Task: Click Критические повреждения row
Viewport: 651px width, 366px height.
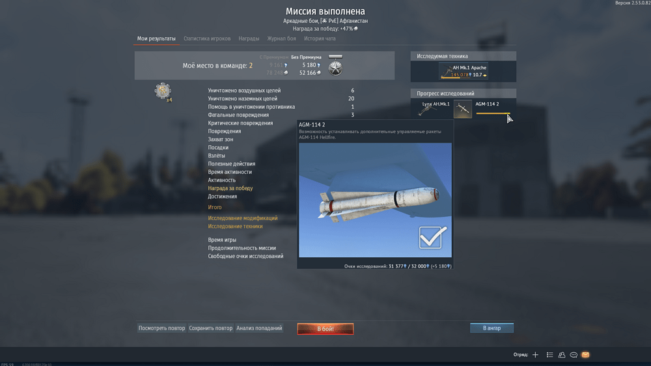Action: (240, 123)
